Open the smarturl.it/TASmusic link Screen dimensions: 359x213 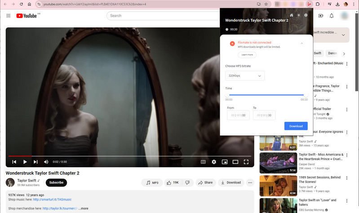pos(52,200)
